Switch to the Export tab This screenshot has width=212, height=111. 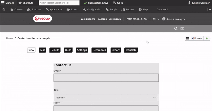pos(116,50)
